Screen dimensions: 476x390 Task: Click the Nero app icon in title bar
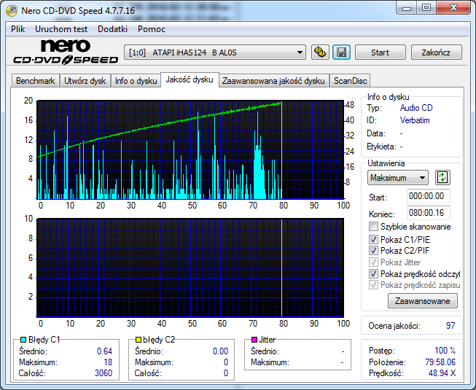(12, 11)
